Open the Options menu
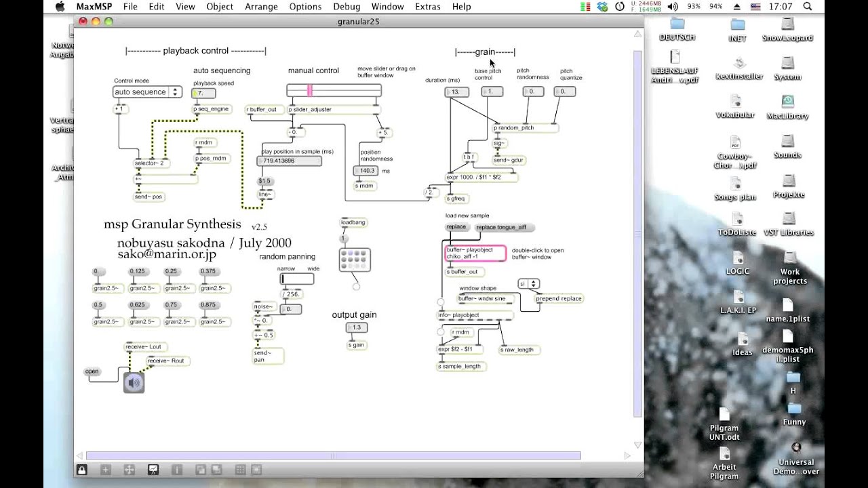The image size is (868, 488). (x=305, y=6)
